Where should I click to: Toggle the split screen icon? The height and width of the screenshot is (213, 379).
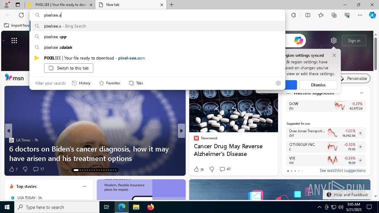click(x=308, y=15)
